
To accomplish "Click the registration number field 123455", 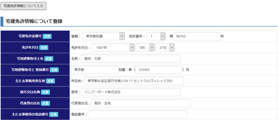I will coord(159,70).
